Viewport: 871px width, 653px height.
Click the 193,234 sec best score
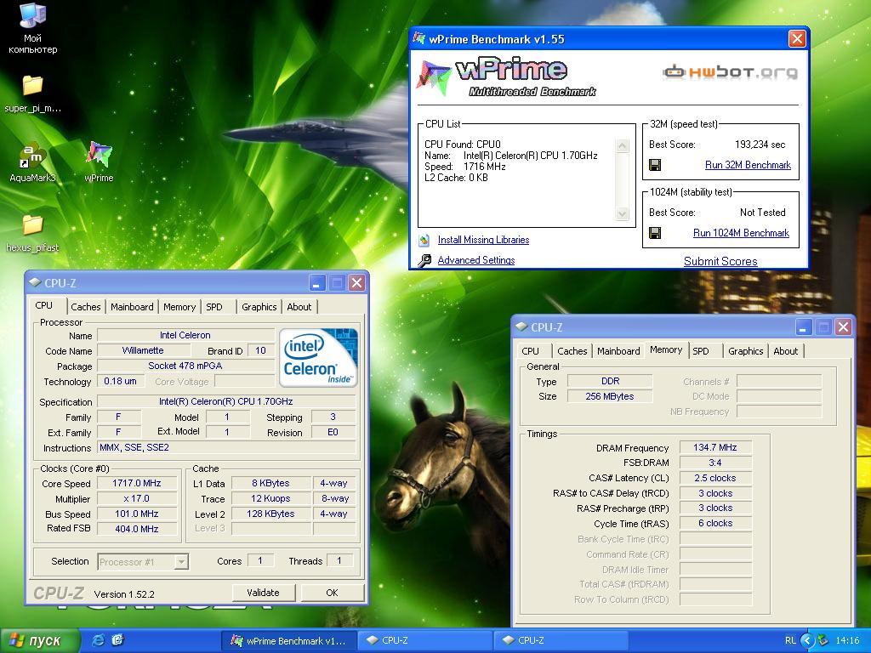click(x=760, y=145)
